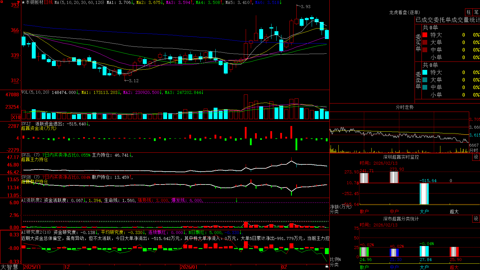Click the 龙虎看盘(逐单) panel title
Viewport: 480px width, 270px height.
(405, 12)
